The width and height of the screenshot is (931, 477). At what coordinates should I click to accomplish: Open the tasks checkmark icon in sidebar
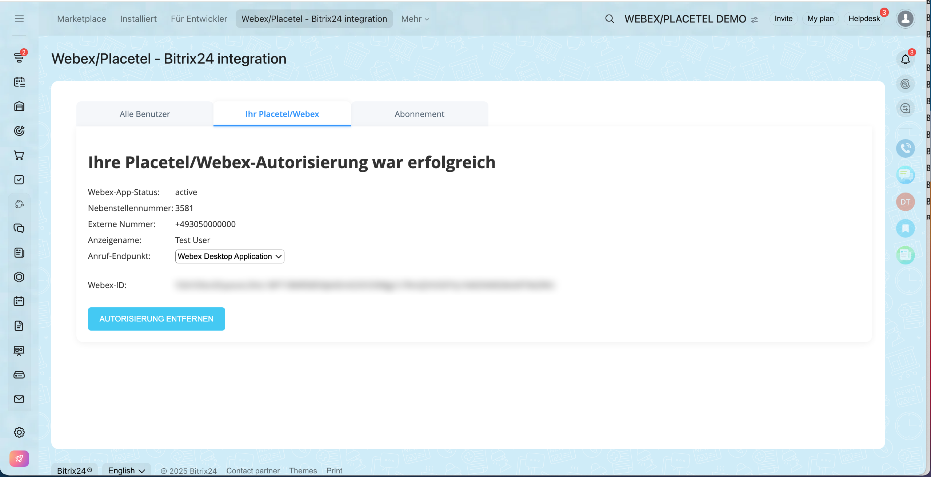coord(19,180)
